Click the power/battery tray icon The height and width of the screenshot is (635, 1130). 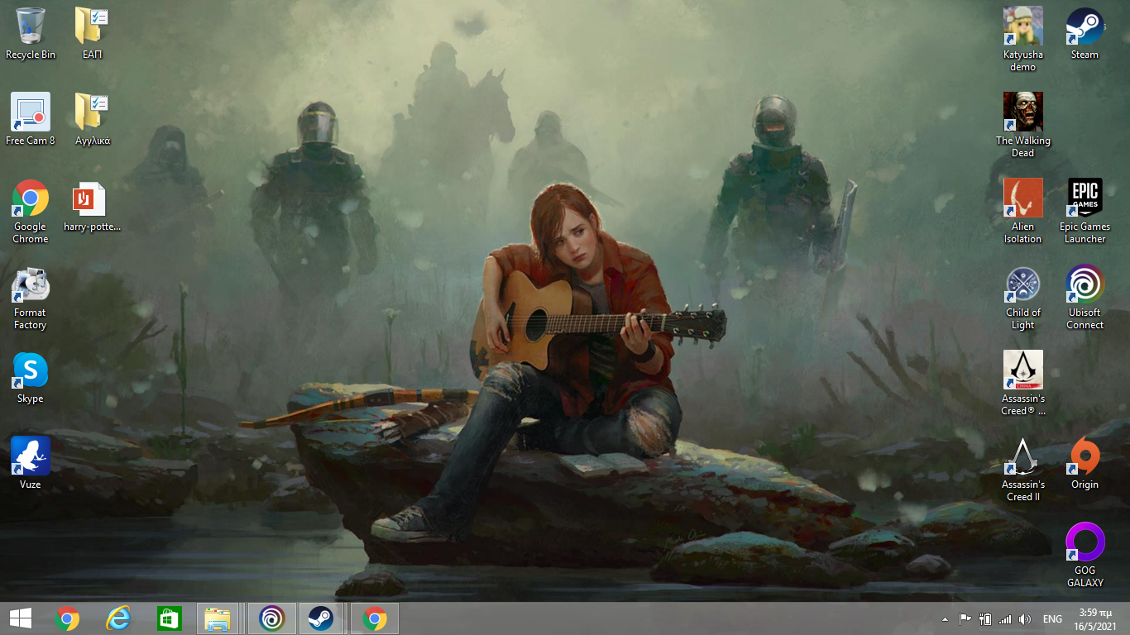[984, 619]
